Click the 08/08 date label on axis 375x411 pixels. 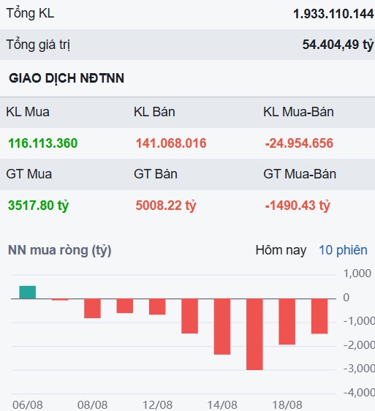pos(93,405)
